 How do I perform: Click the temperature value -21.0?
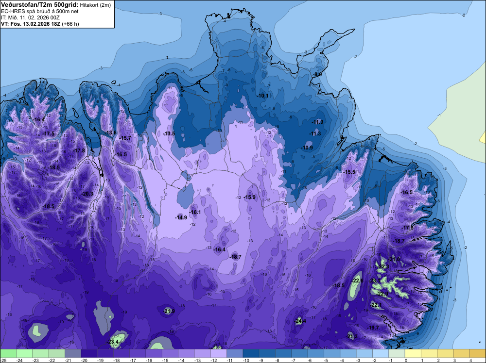tap(394, 259)
